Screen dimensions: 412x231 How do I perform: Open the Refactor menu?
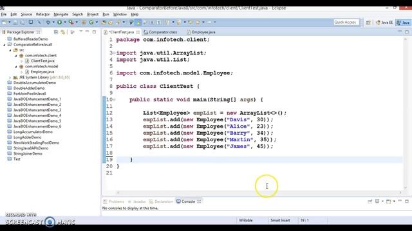[x=42, y=14]
